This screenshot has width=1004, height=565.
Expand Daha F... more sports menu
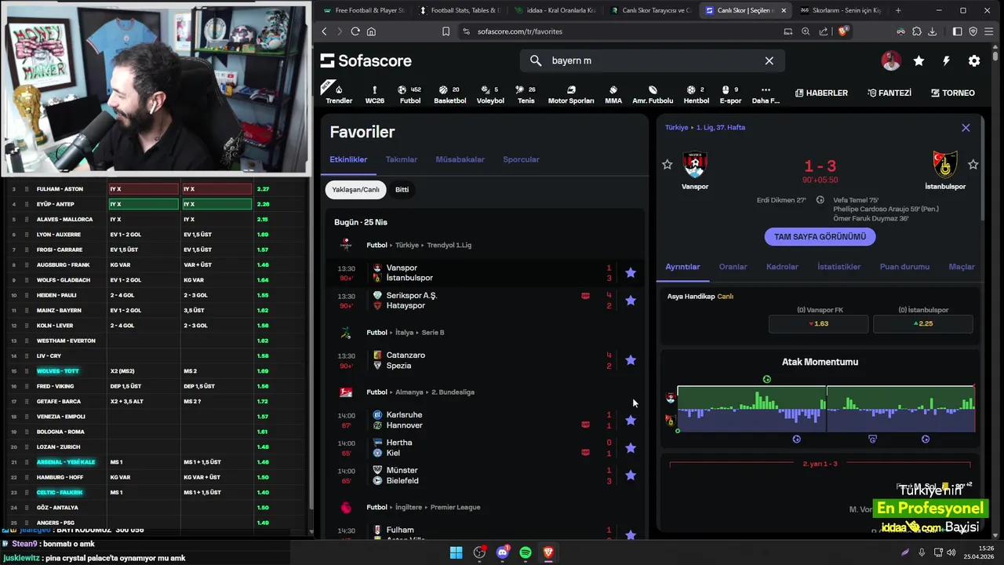[x=766, y=94]
